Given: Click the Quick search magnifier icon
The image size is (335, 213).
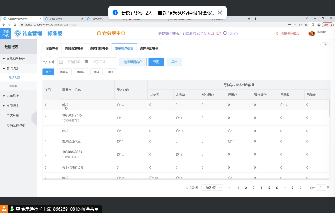Looking at the screenshot, I should (225, 34).
